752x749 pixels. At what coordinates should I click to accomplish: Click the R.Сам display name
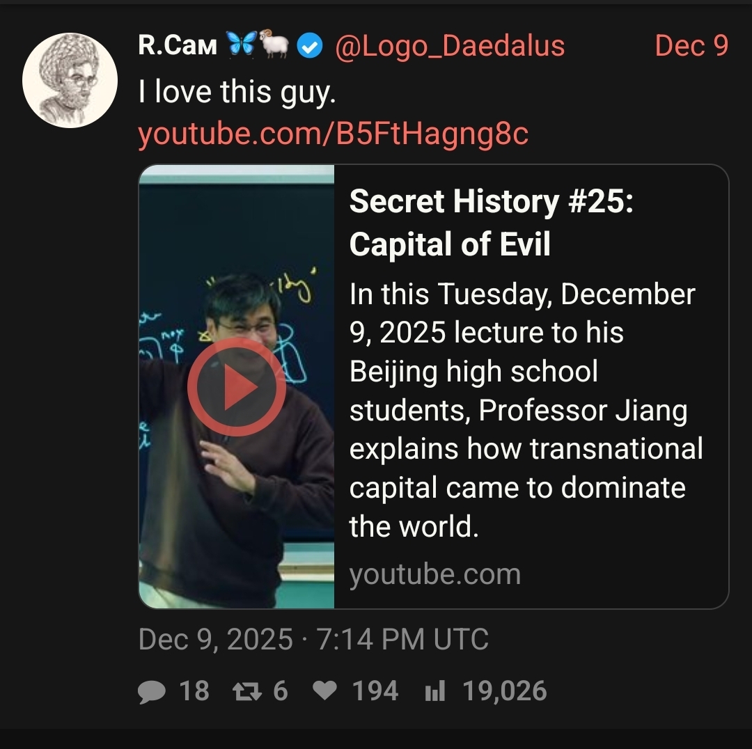pyautogui.click(x=178, y=45)
